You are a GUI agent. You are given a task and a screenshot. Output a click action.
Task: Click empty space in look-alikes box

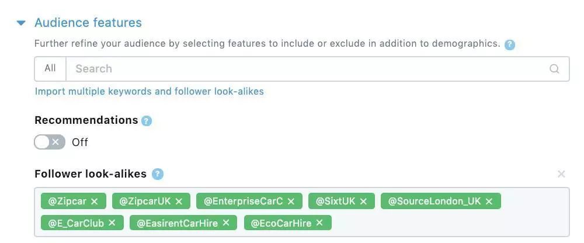point(444,223)
